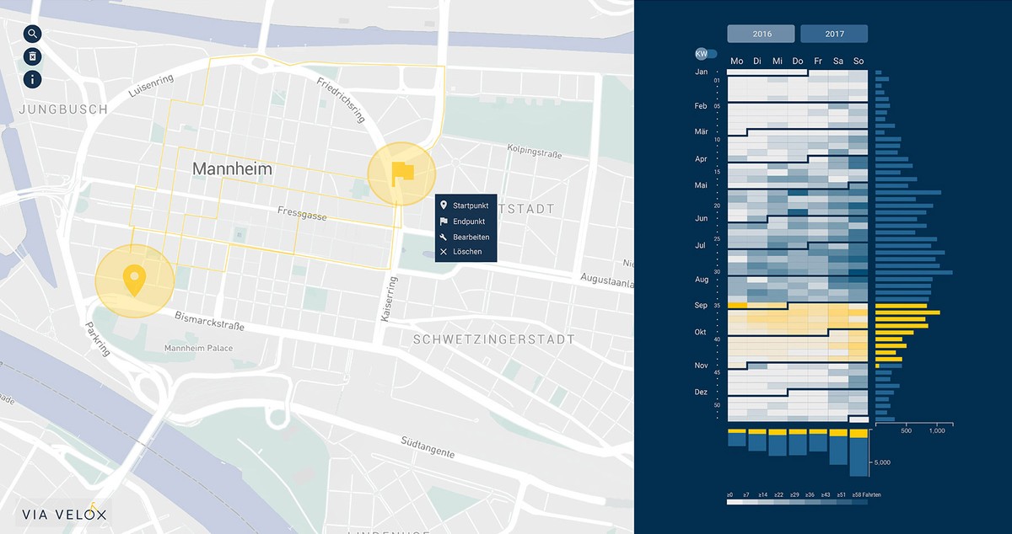The width and height of the screenshot is (1012, 534).
Task: Click the Sa weekday column header
Action: (x=838, y=61)
